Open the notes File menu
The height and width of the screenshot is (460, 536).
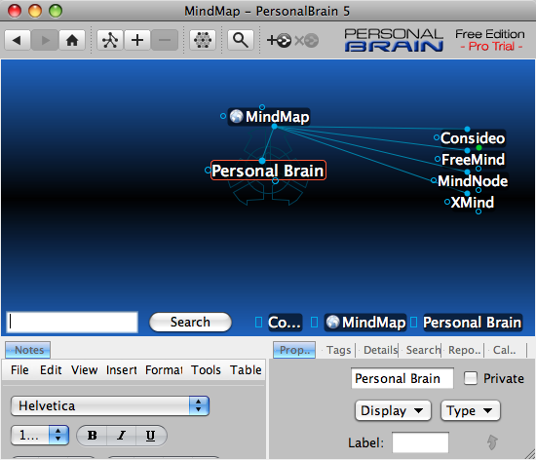coord(19,369)
